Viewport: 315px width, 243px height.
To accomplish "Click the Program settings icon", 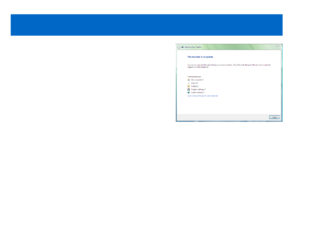I will [x=189, y=89].
